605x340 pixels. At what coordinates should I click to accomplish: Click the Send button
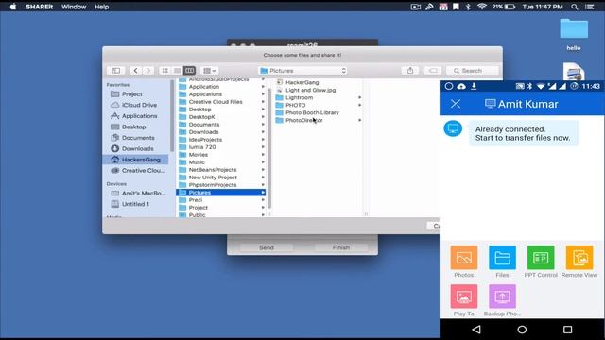[x=267, y=247]
